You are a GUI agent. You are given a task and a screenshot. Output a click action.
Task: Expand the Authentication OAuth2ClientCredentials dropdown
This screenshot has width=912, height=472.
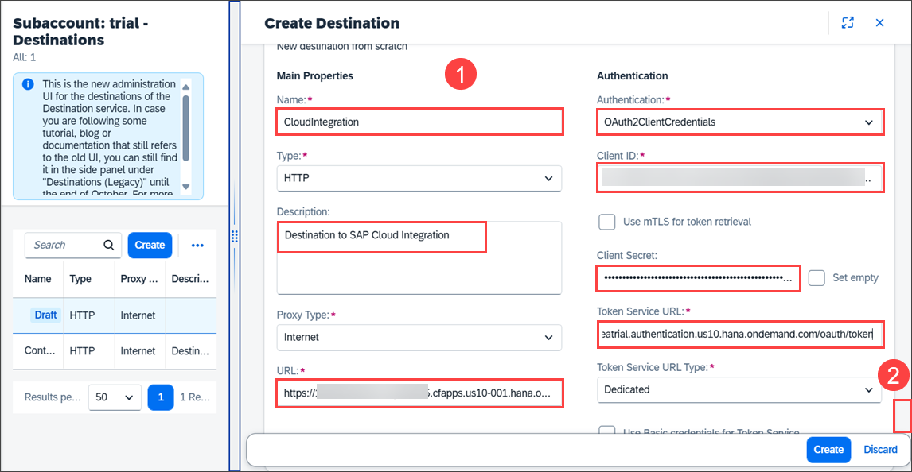[x=740, y=122]
